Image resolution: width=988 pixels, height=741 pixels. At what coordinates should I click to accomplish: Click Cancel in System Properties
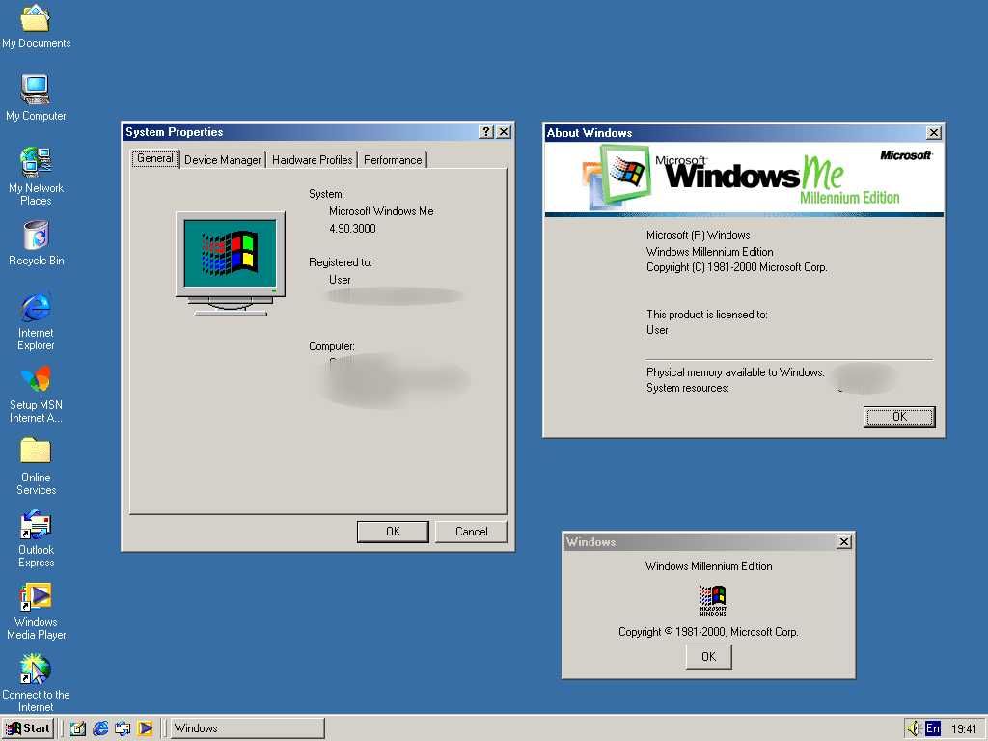[x=471, y=532]
